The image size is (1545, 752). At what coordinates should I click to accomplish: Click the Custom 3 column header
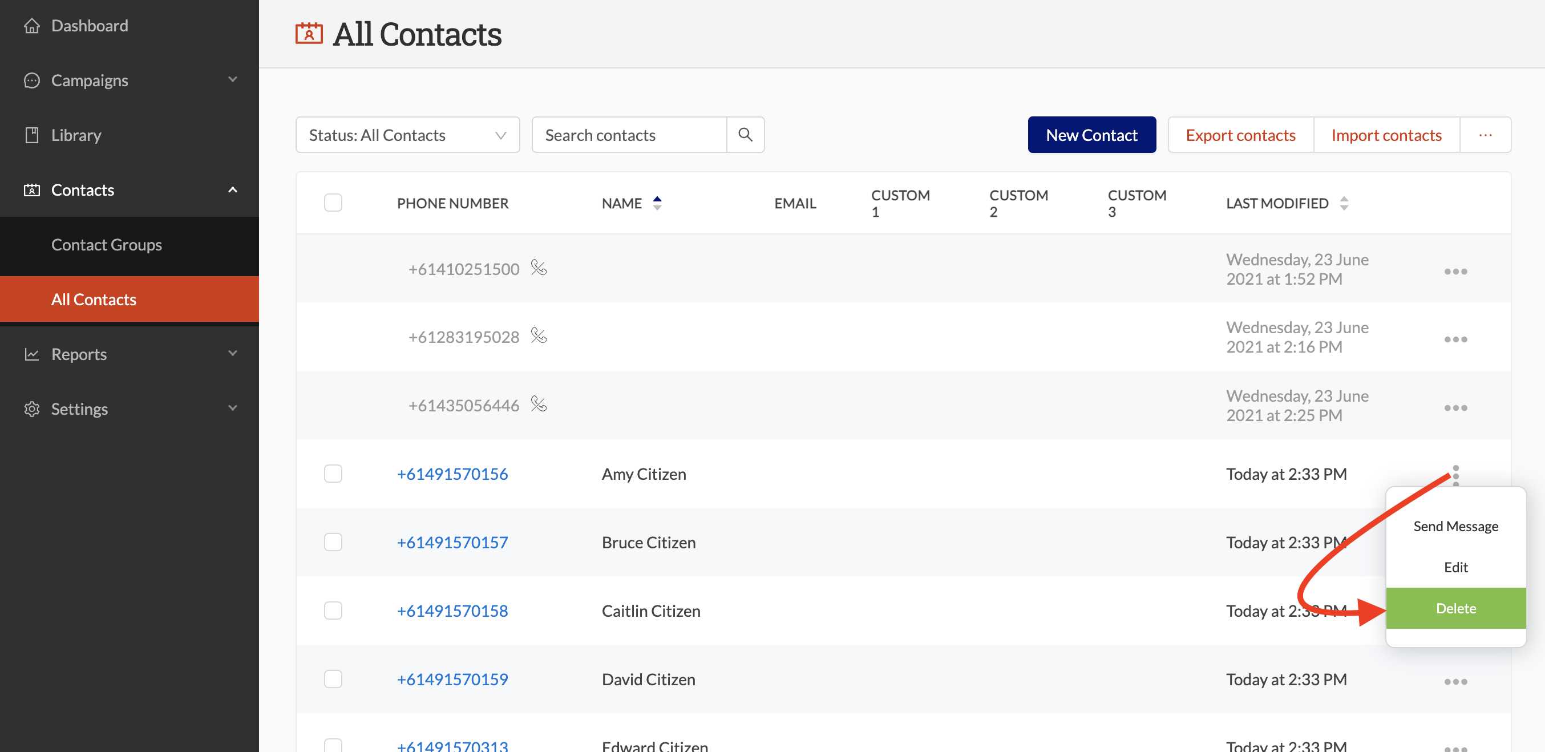tap(1136, 203)
